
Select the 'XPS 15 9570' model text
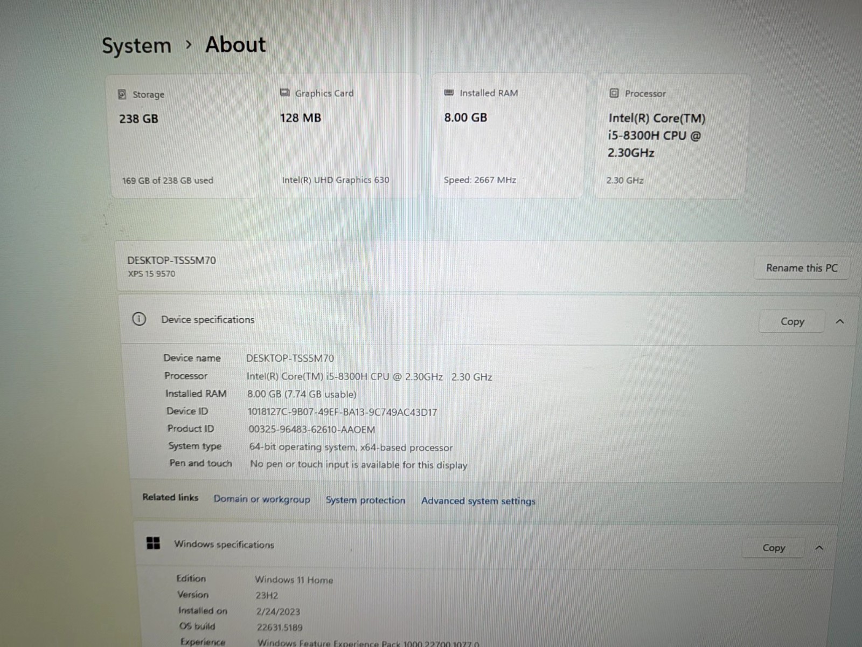pos(151,273)
